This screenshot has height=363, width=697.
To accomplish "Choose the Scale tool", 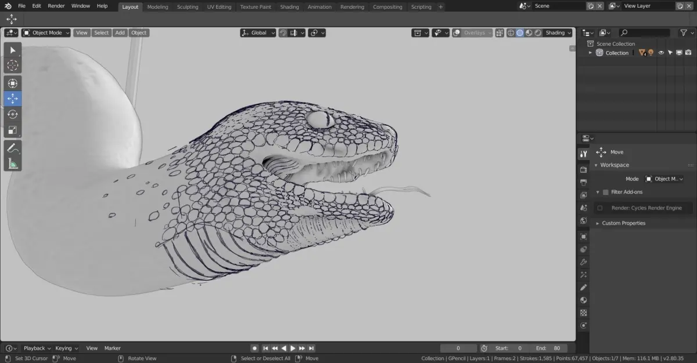I will click(12, 130).
